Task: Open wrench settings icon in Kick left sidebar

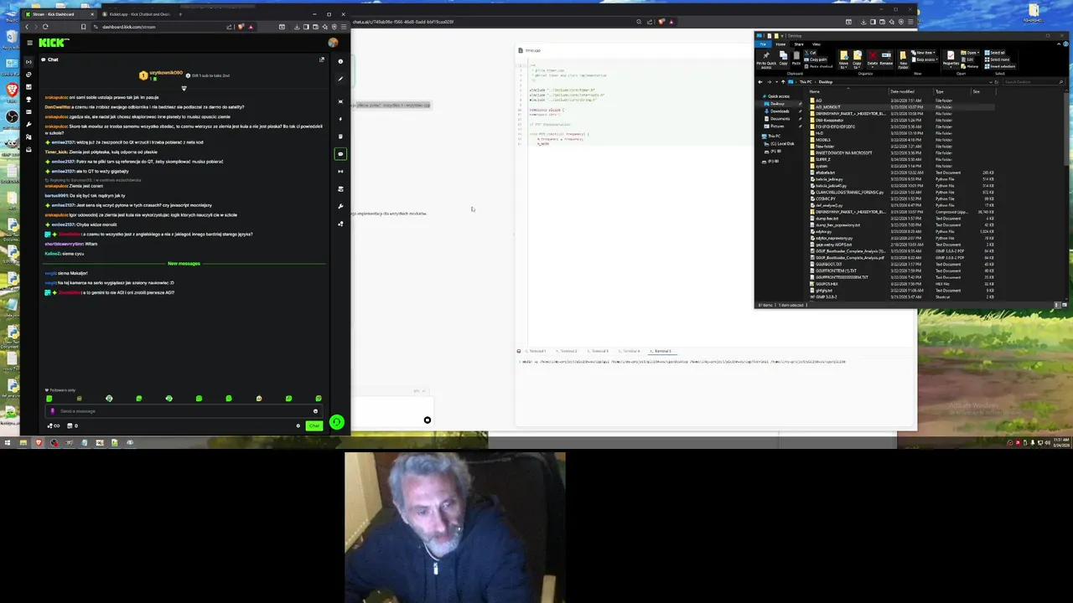Action: pyautogui.click(x=29, y=124)
